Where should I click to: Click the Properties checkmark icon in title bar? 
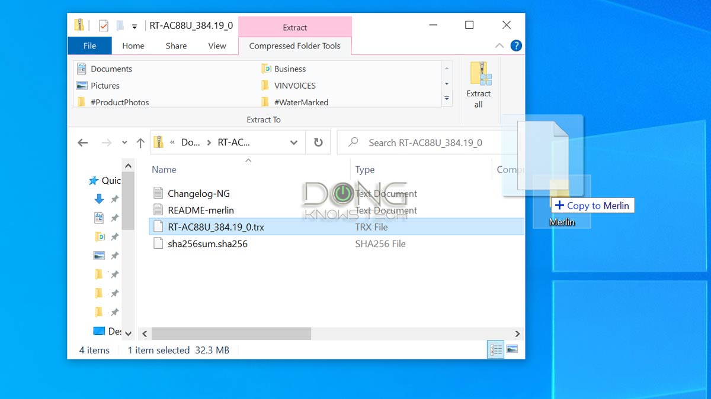(x=103, y=25)
